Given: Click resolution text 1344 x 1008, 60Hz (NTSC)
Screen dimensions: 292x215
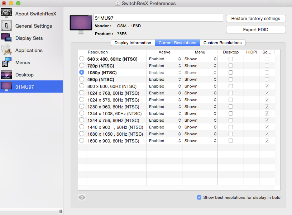Looking at the screenshot, I should 115,114.
